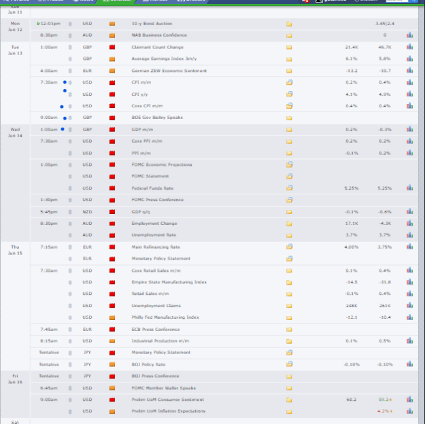Expand detail folder for PPI m/m
Screen dimensions: 425x424
tap(289, 154)
